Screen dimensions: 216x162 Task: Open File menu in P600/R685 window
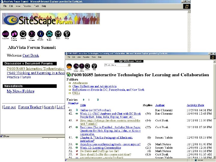(69, 57)
